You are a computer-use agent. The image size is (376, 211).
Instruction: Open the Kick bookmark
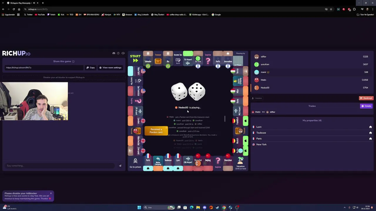coord(61,15)
